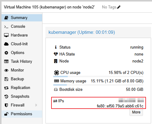Switch to the Replication tab
This screenshot has height=124, width=152.
click(22, 88)
